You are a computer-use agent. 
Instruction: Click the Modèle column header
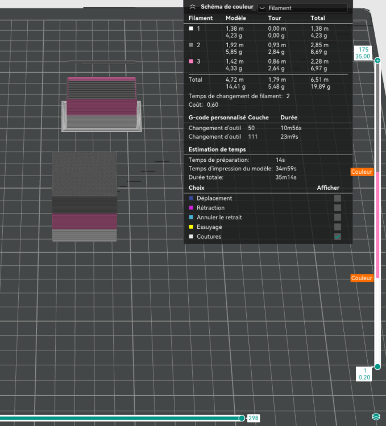click(236, 18)
